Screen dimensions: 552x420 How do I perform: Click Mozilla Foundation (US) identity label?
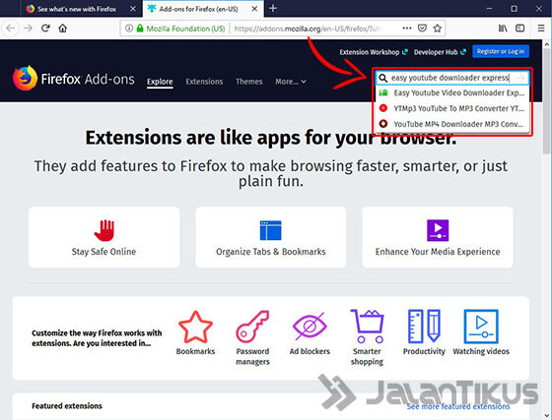tap(185, 29)
